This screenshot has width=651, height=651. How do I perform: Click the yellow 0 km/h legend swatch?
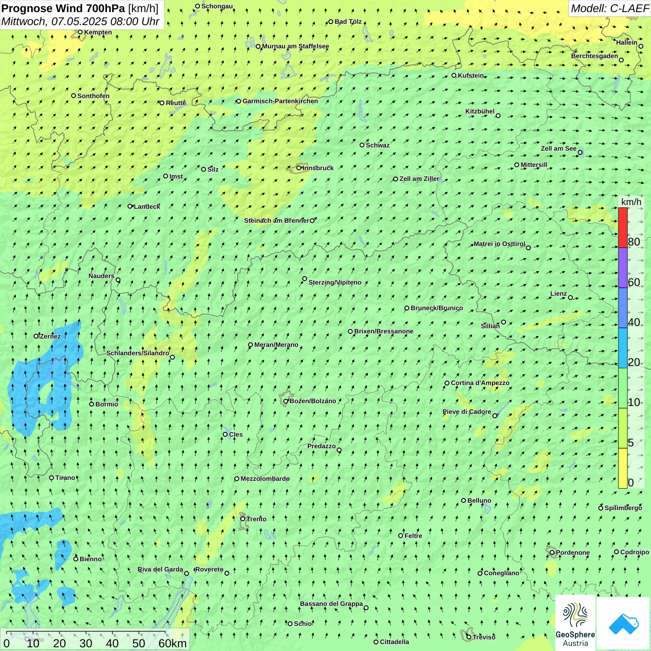click(623, 468)
